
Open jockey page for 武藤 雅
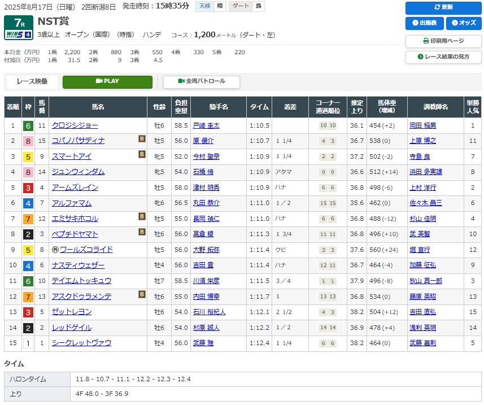pos(204,343)
